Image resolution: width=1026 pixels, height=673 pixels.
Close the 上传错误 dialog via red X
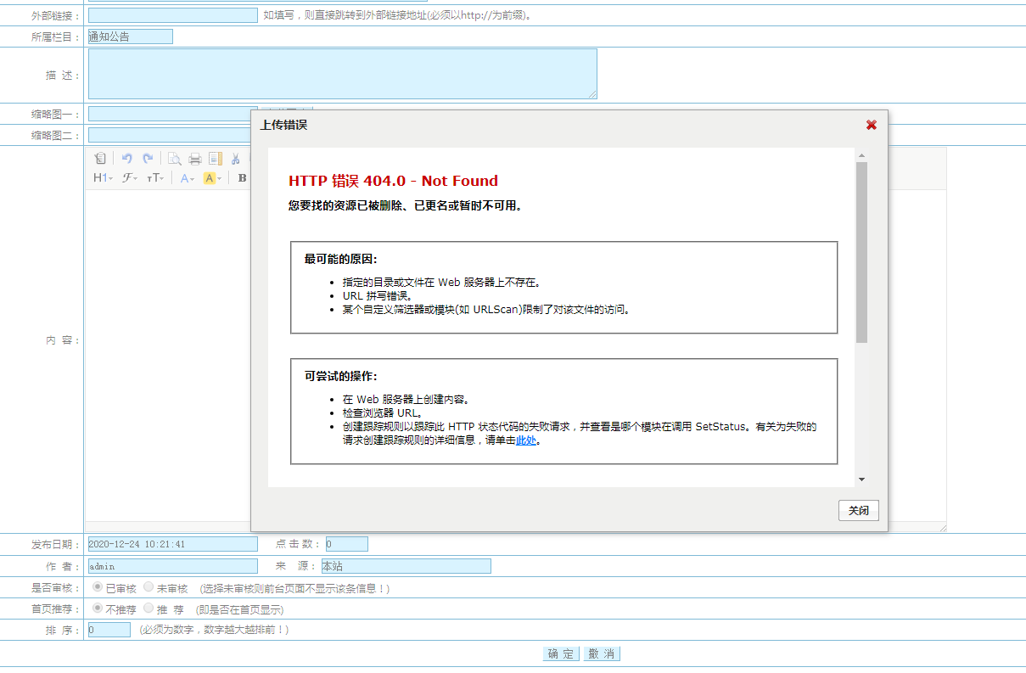point(871,124)
